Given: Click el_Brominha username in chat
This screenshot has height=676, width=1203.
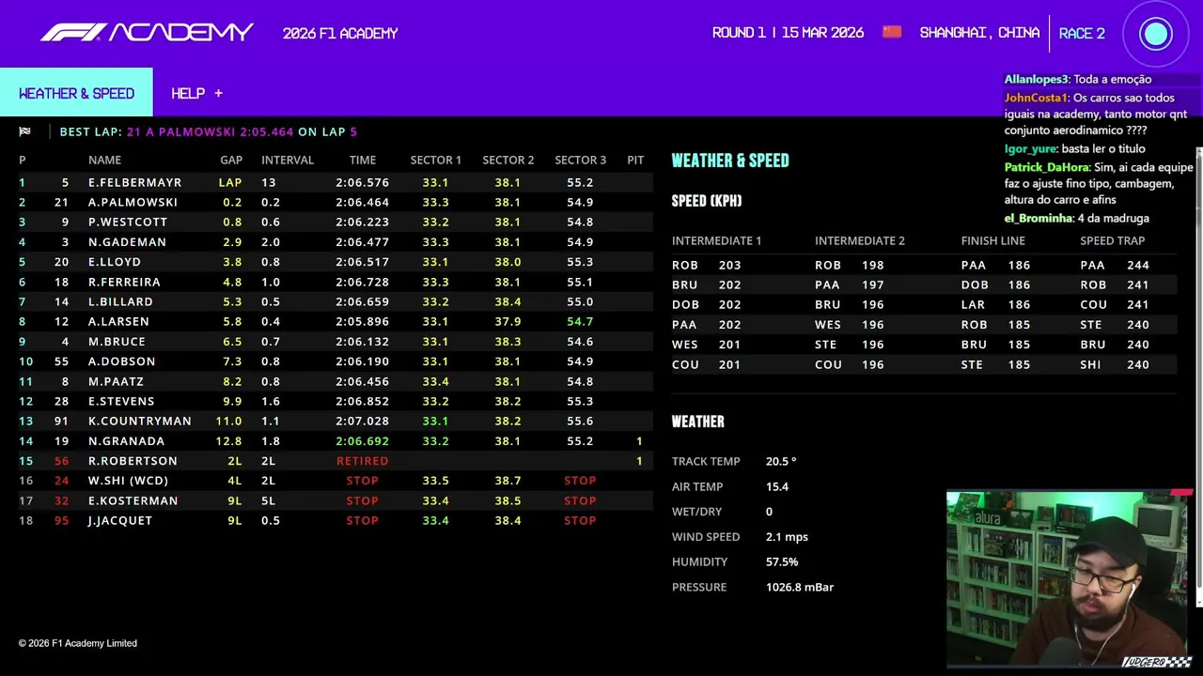Looking at the screenshot, I should tap(1039, 218).
